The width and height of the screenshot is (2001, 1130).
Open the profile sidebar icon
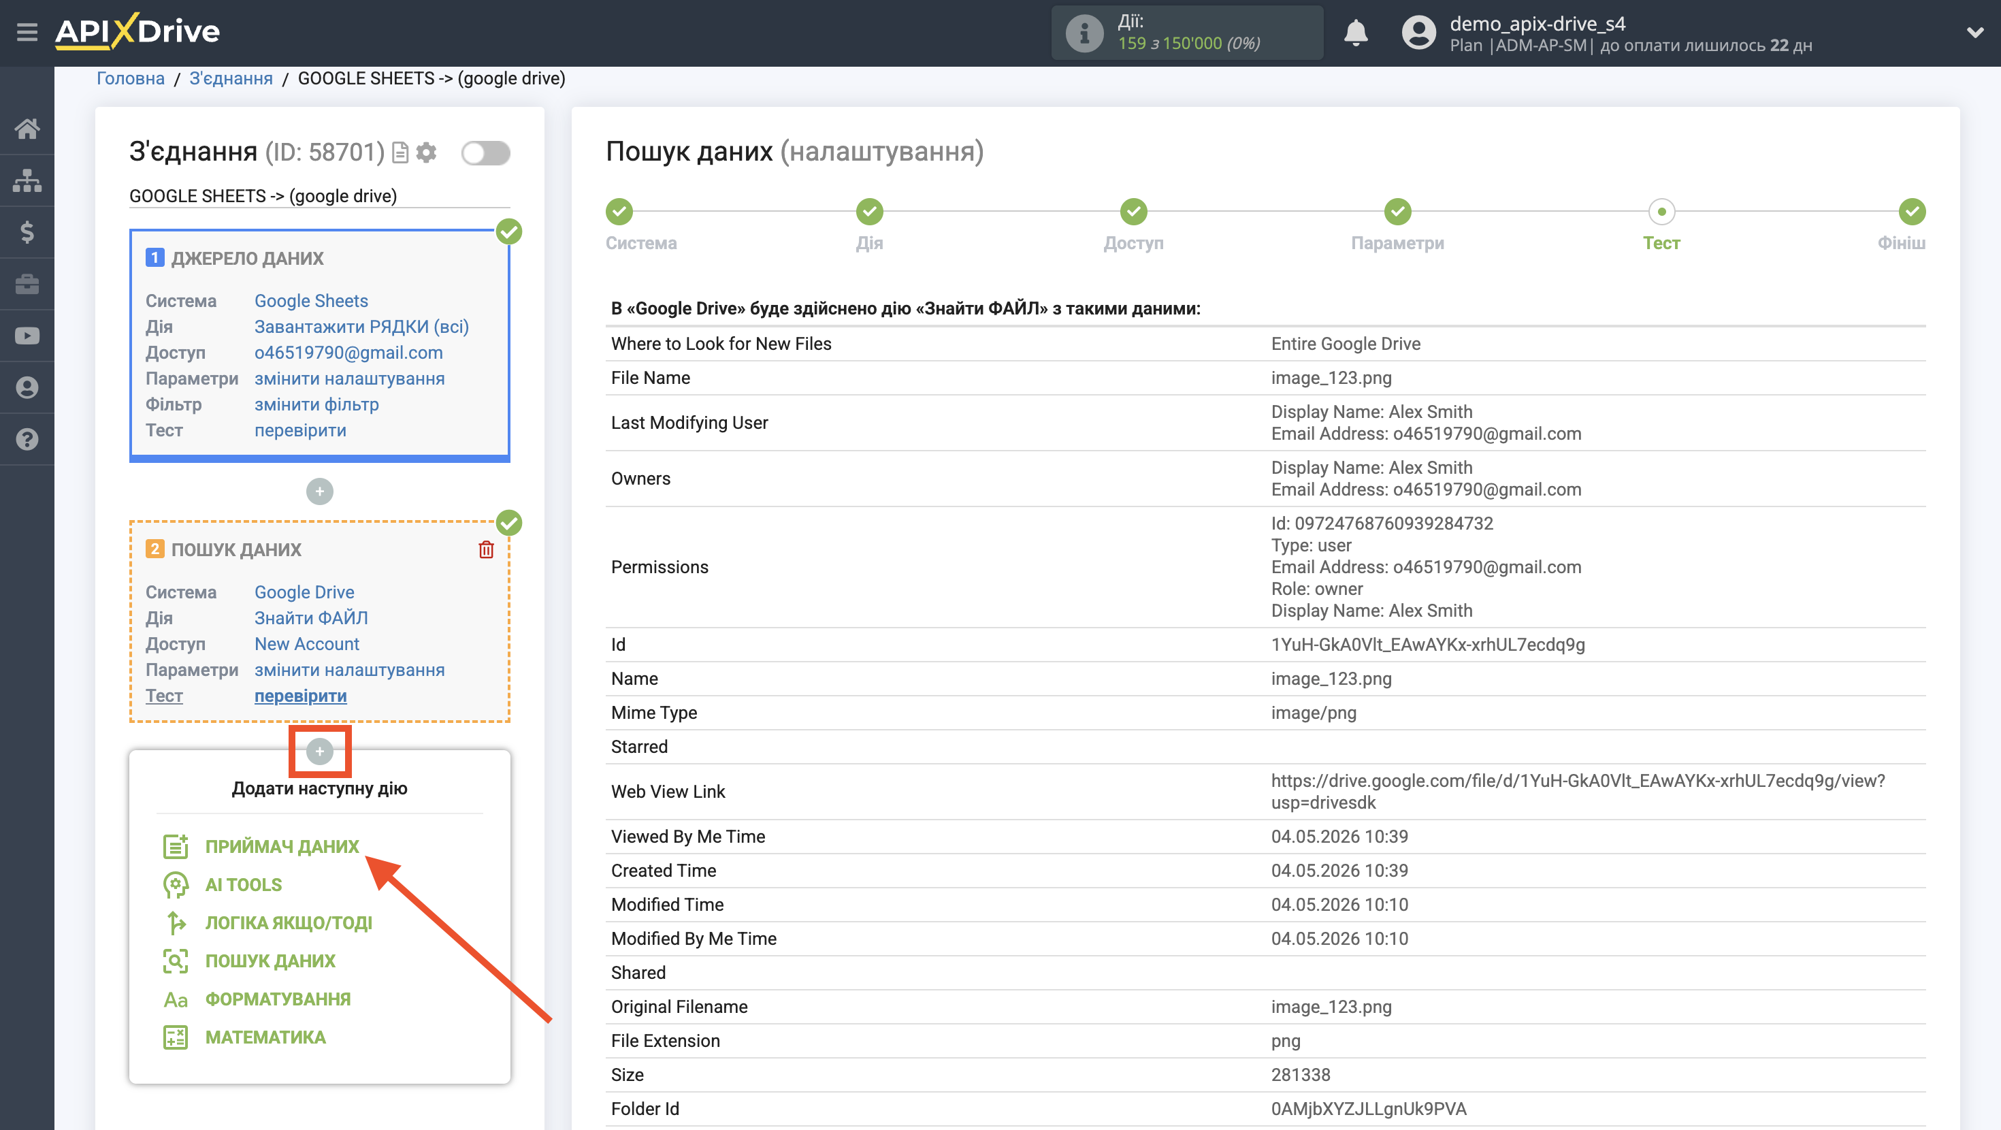click(x=27, y=387)
